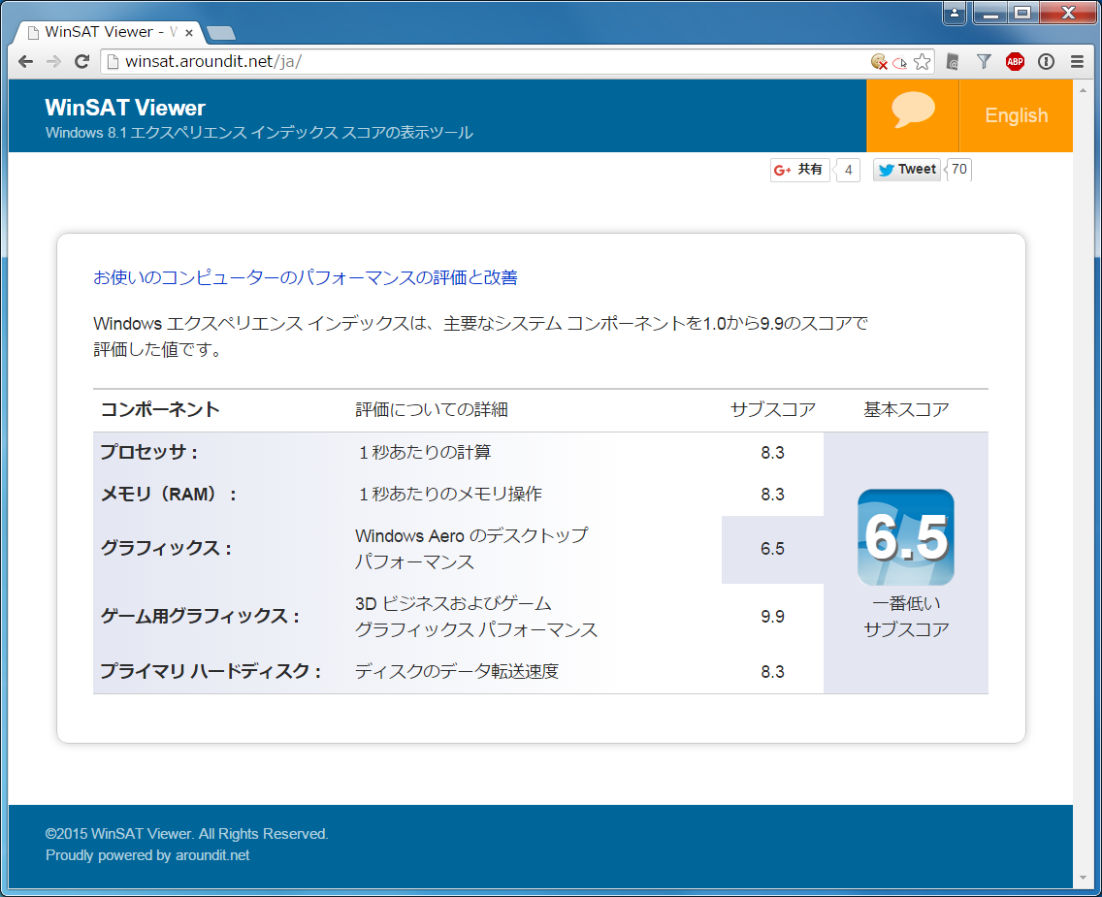Click the blocked cookies icon in address bar
The height and width of the screenshot is (897, 1102).
pos(879,62)
